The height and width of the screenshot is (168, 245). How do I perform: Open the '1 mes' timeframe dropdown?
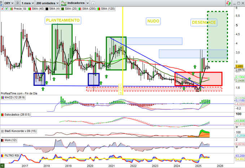click(x=28, y=3)
